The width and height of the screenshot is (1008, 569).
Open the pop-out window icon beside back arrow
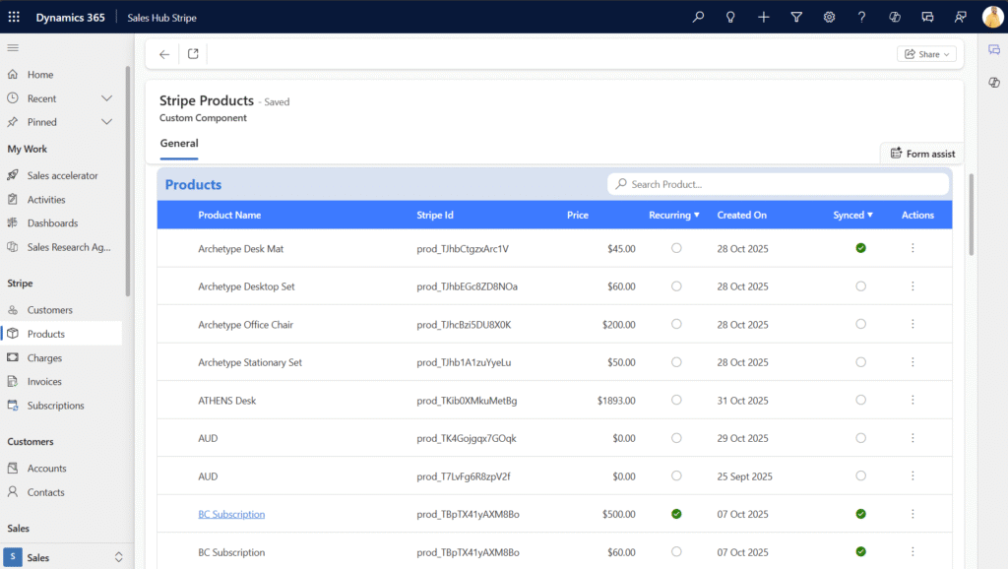(193, 54)
